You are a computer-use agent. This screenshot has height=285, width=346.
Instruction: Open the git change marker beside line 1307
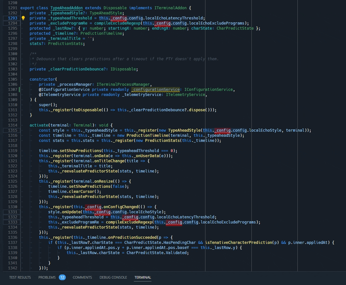pos(19,89)
